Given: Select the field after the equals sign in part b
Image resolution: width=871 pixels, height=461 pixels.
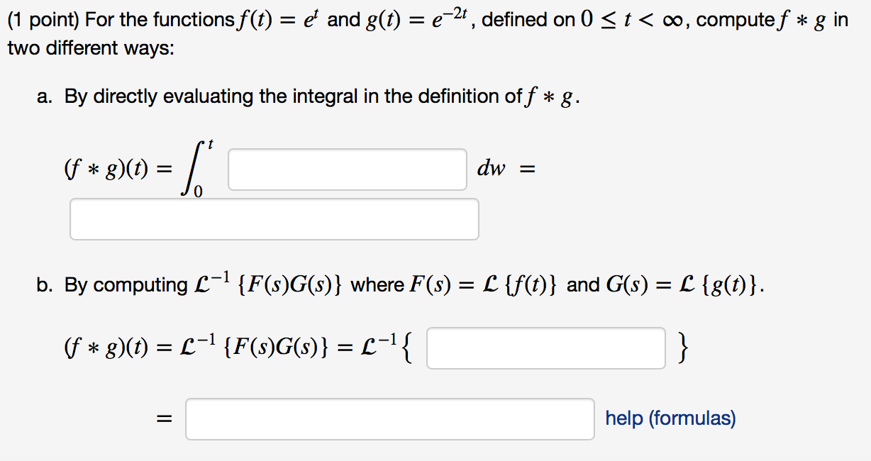Looking at the screenshot, I should click(x=390, y=420).
